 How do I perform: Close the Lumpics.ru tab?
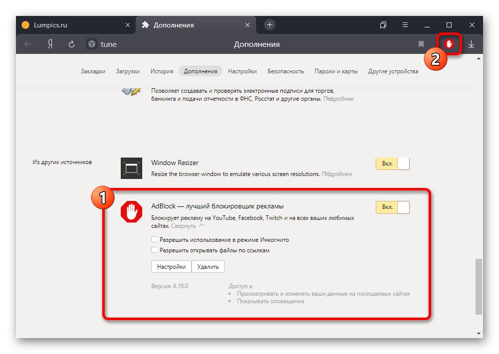[128, 25]
